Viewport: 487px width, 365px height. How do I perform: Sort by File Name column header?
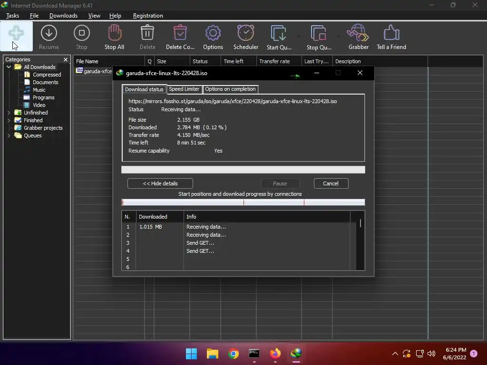[x=109, y=61]
